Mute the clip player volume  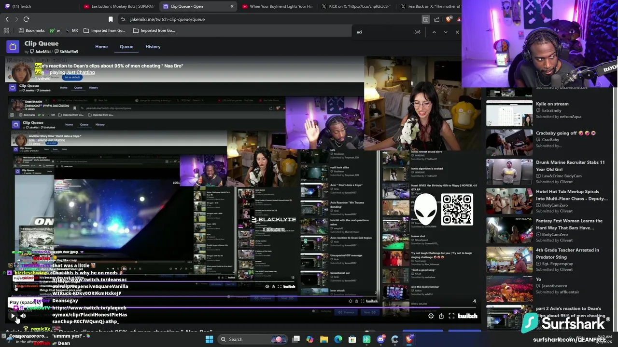[x=23, y=316]
